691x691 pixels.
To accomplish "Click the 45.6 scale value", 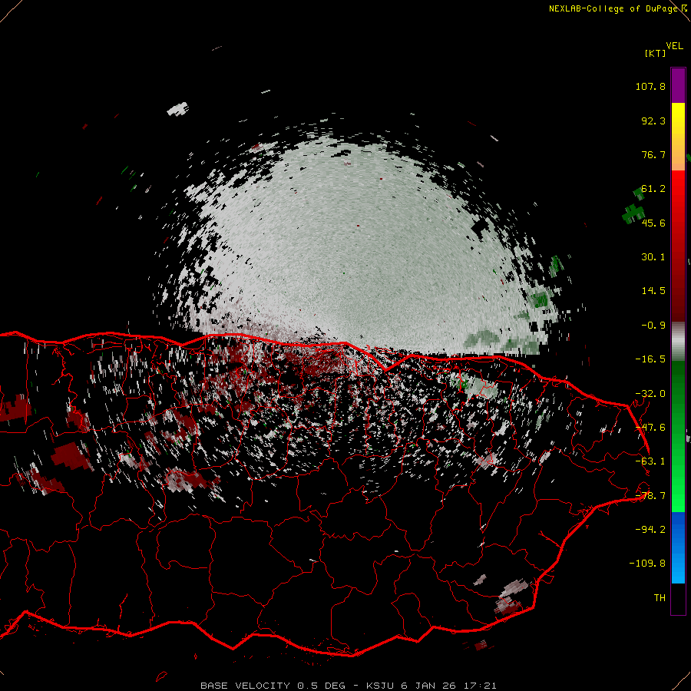I will click(x=653, y=223).
